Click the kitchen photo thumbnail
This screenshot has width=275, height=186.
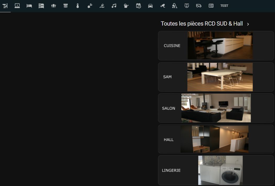pos(220,45)
